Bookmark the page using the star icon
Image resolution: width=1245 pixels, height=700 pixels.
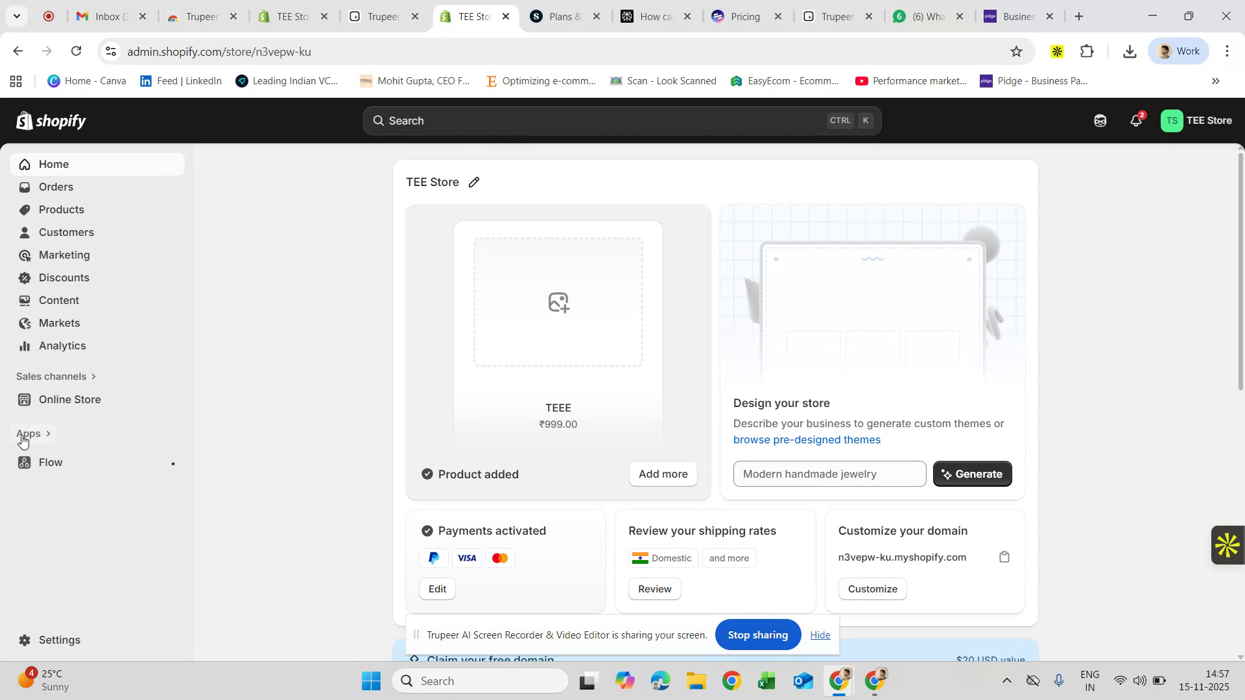1016,51
